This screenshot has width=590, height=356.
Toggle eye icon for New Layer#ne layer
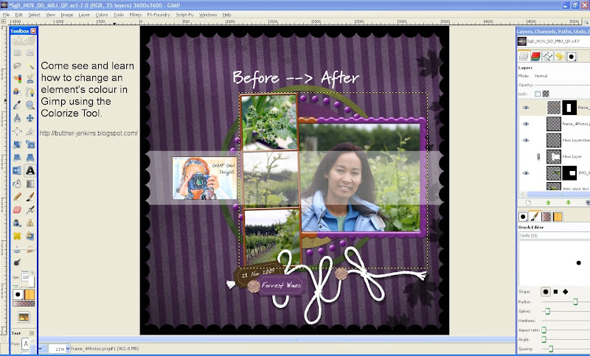click(x=526, y=140)
